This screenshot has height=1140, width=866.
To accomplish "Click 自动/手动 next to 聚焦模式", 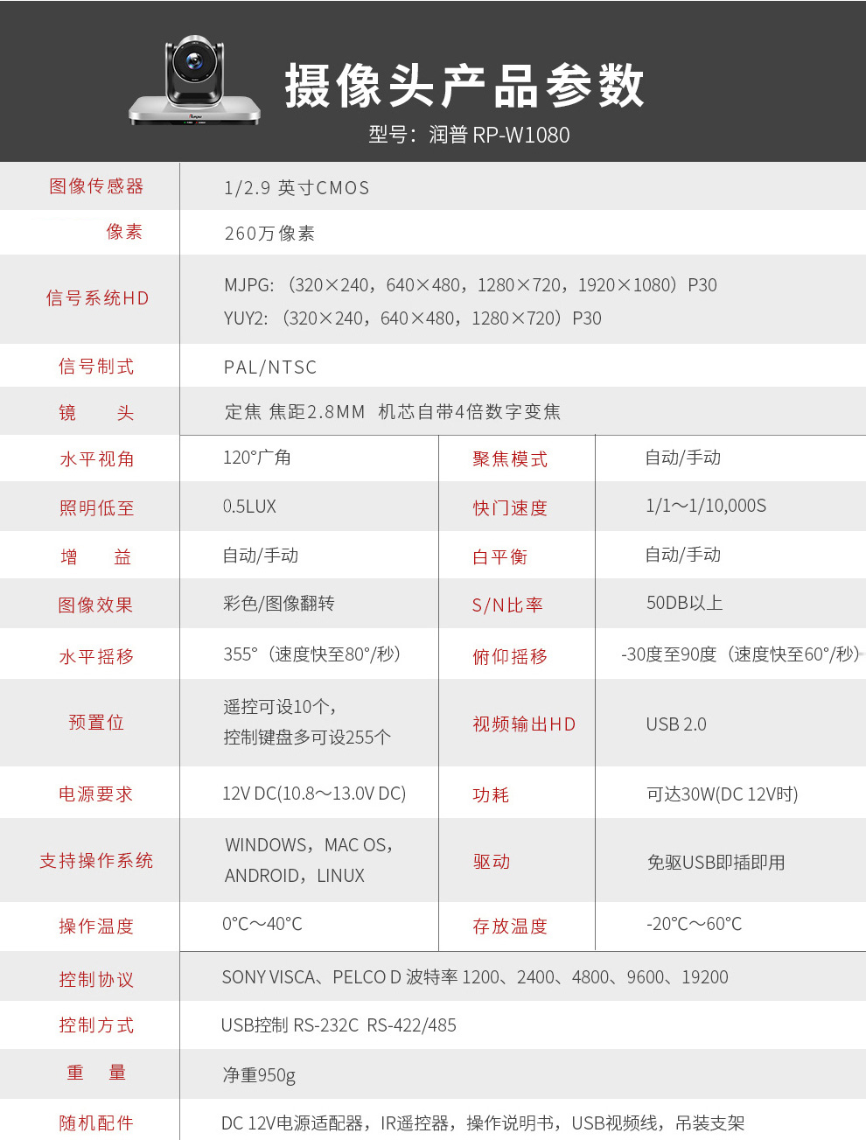I will tap(683, 458).
